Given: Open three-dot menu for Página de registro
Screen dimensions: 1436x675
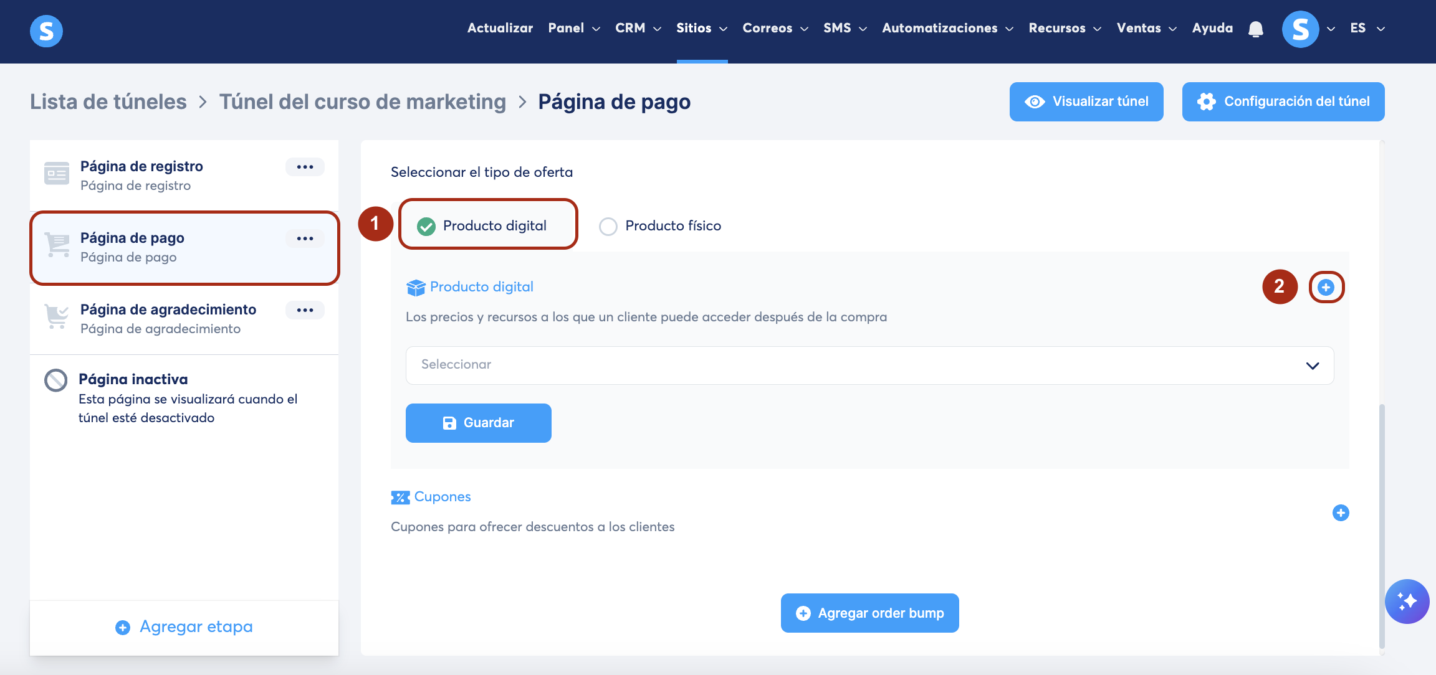Looking at the screenshot, I should [x=305, y=167].
